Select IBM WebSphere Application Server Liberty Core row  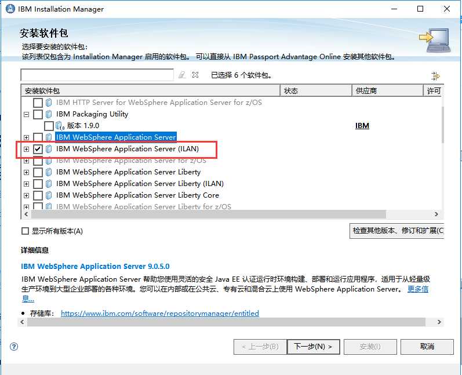pyautogui.click(x=137, y=195)
